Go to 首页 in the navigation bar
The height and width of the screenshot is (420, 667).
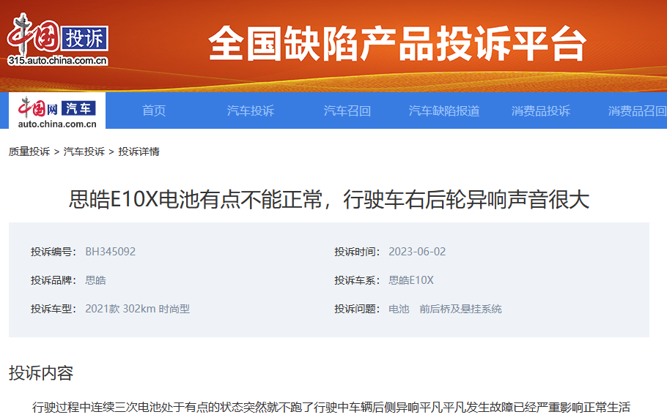pos(154,110)
